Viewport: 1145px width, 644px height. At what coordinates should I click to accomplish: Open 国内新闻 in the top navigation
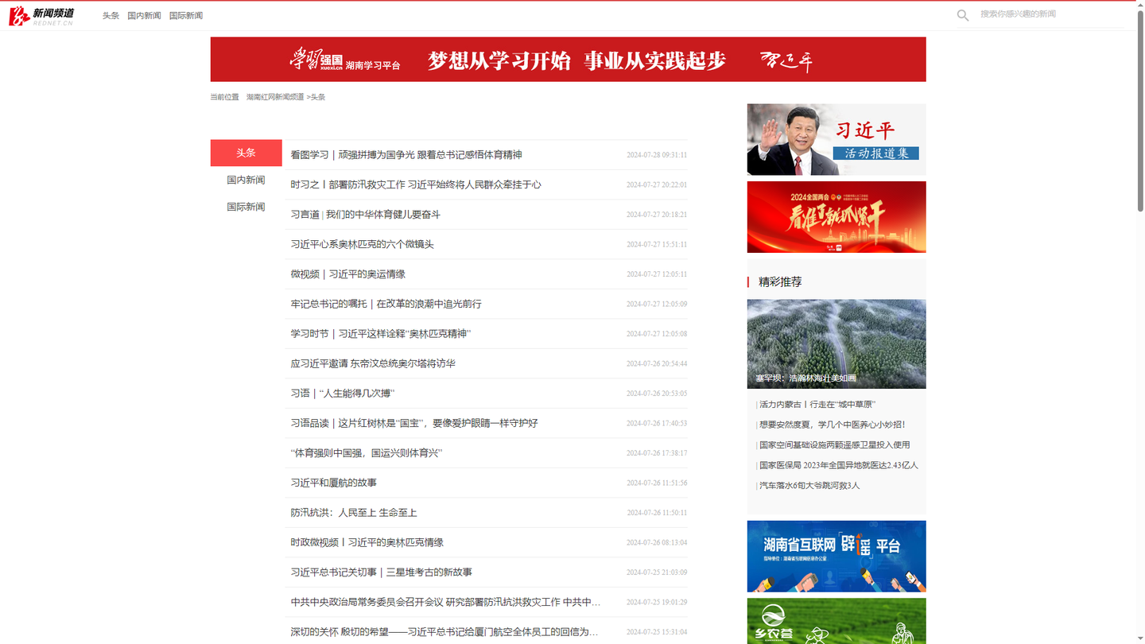144,16
